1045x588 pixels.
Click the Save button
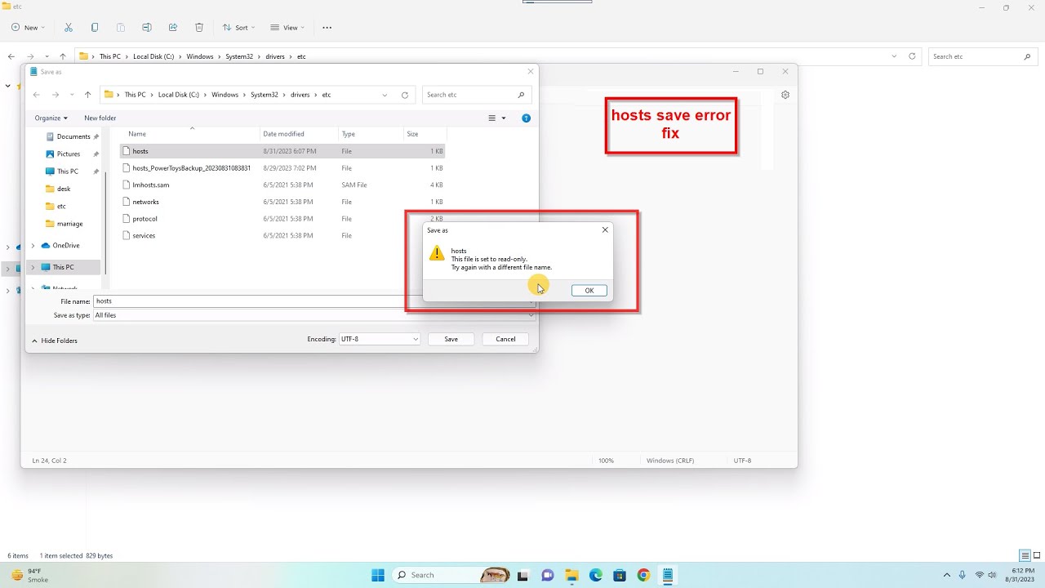pos(451,339)
